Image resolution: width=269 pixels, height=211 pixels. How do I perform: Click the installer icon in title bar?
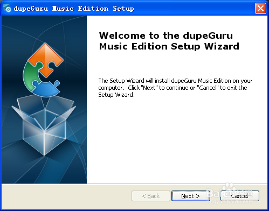(7, 8)
